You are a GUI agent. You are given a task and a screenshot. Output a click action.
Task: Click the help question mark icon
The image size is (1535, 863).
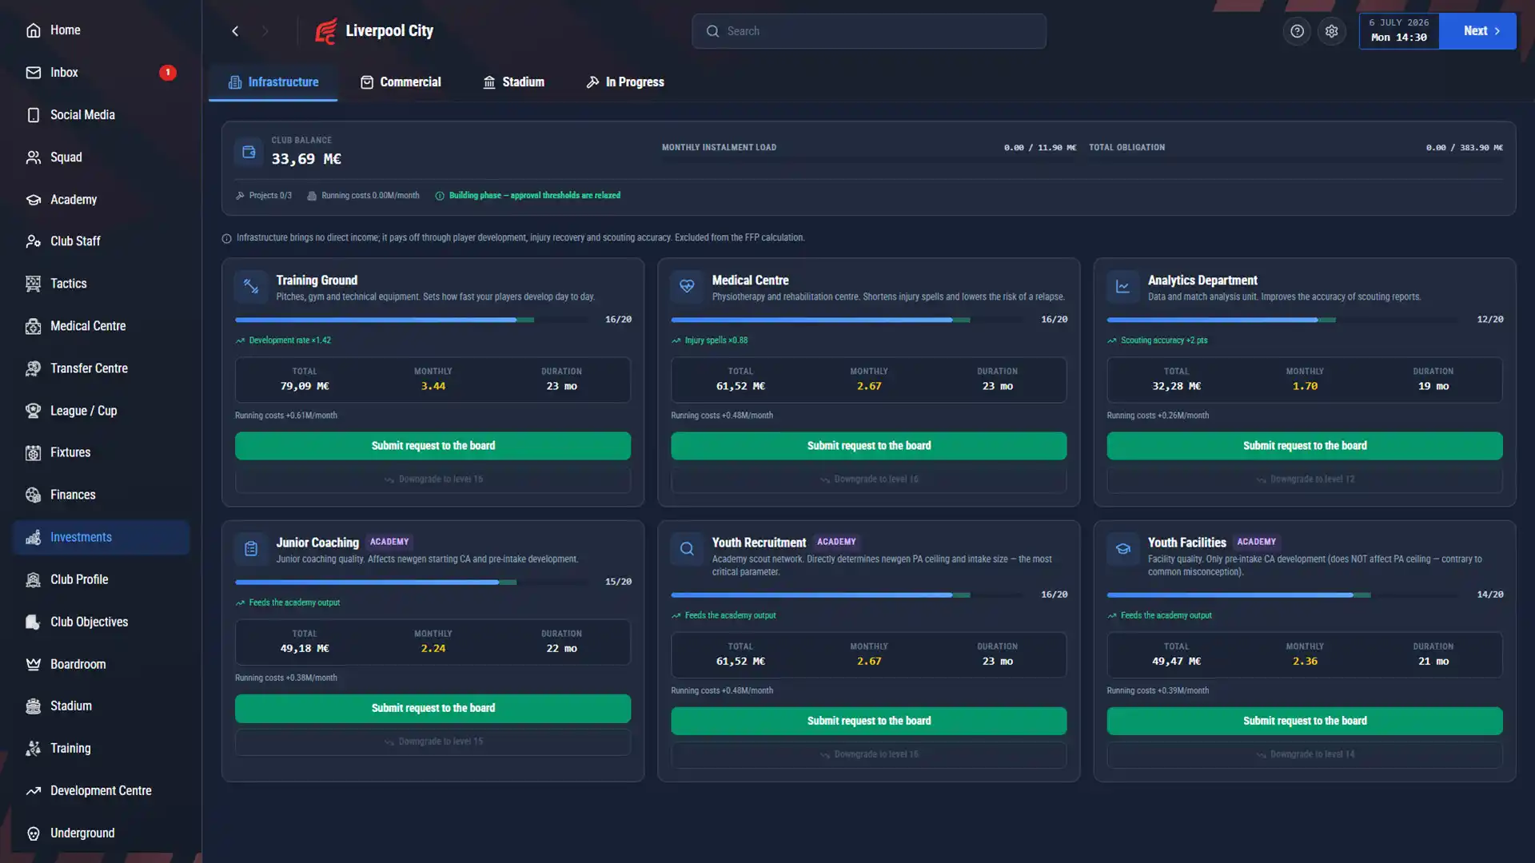[1297, 31]
